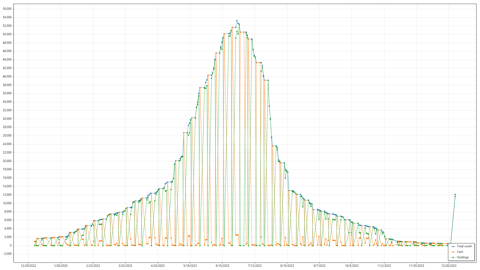
Task: Click the 7/13/2023 x-axis label
Action: tap(255, 266)
